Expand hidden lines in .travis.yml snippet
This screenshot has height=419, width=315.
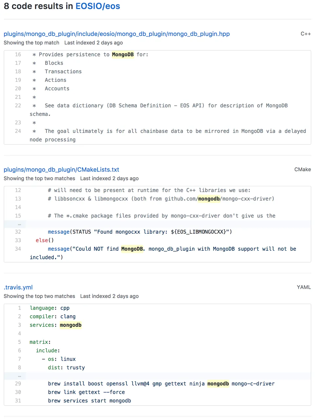[x=19, y=376]
